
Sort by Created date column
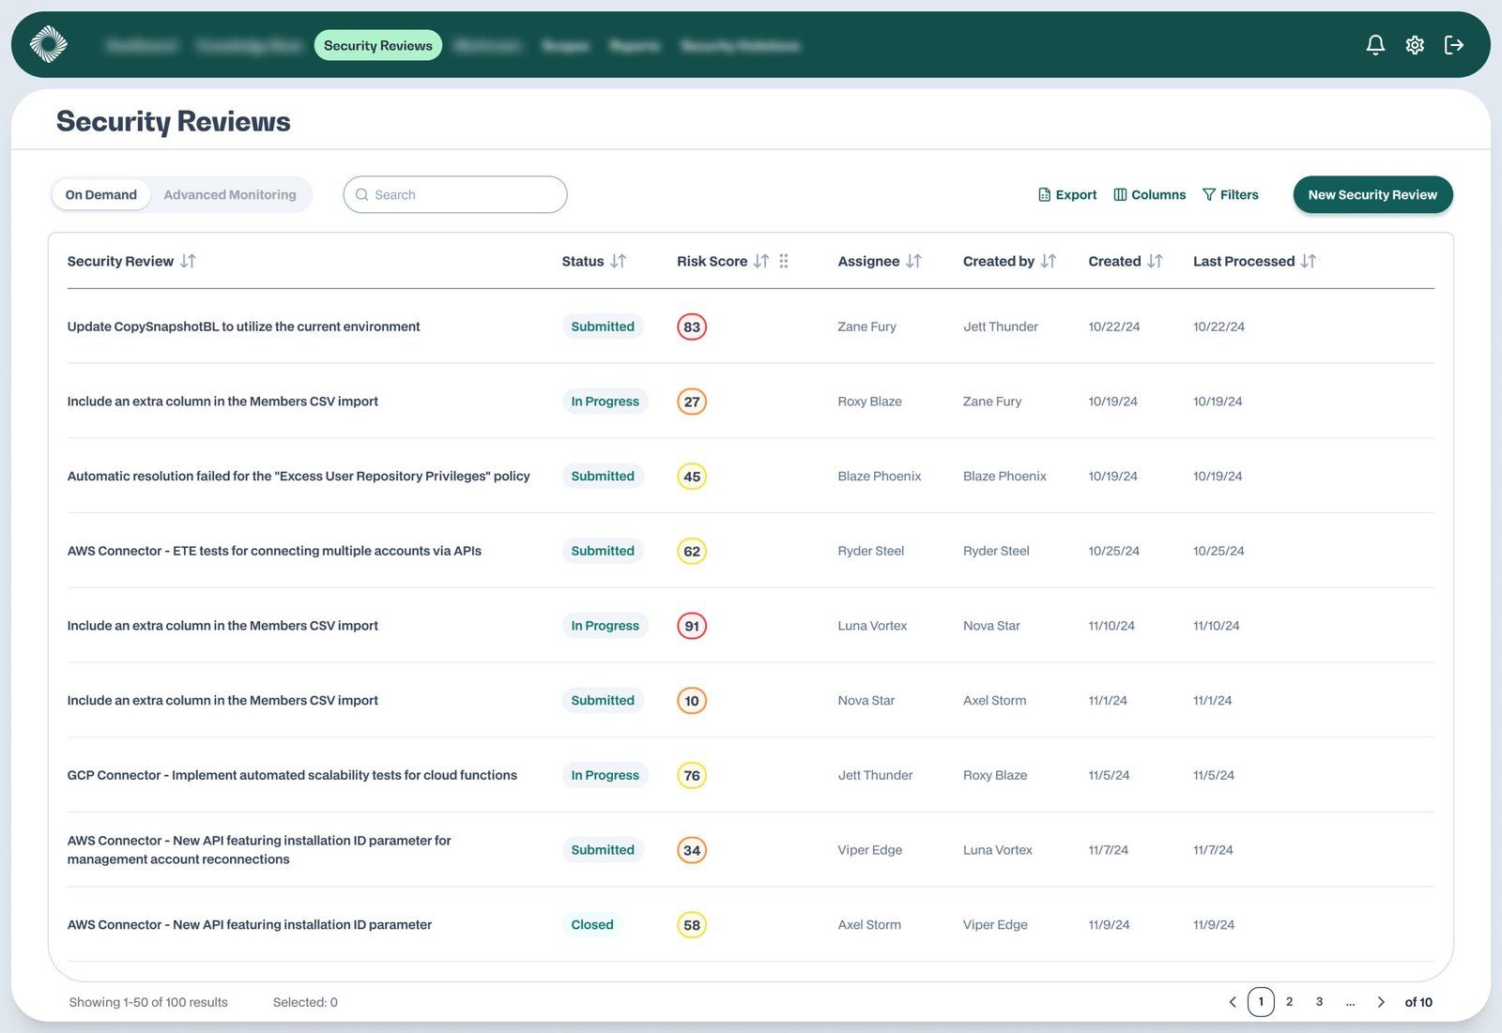[x=1155, y=261]
